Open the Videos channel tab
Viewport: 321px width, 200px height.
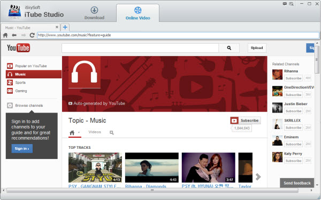(x=95, y=132)
